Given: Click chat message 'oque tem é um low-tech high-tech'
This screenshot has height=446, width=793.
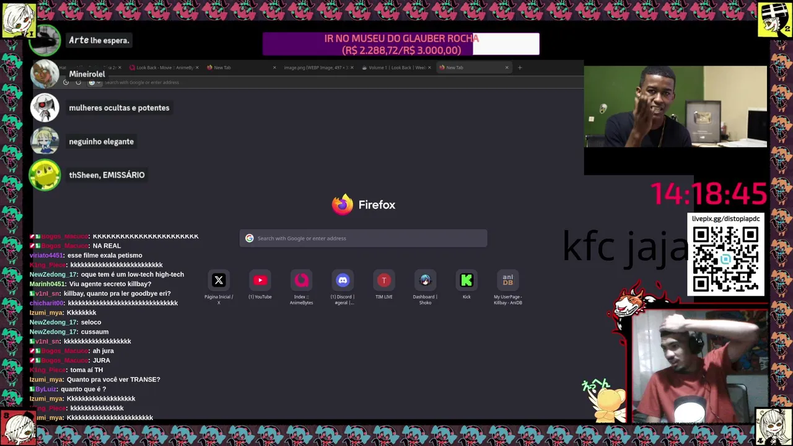Looking at the screenshot, I should click(133, 274).
